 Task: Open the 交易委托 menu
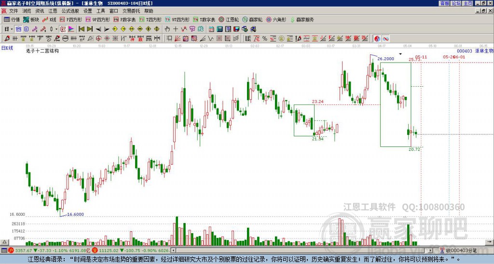(x=131, y=11)
